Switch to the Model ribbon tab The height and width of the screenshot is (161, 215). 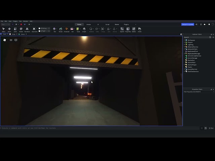pos(117,24)
